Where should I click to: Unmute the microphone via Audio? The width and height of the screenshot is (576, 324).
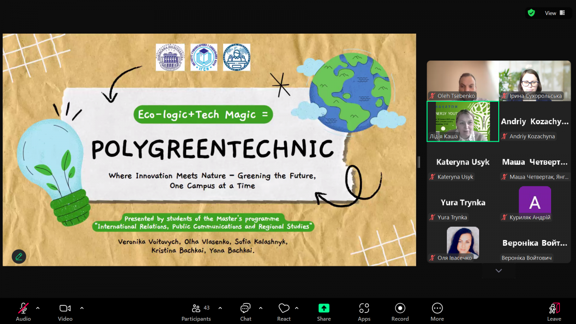(23, 312)
